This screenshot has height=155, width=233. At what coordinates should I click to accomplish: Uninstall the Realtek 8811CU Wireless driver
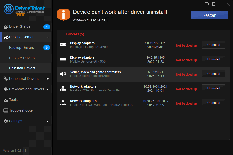click(x=214, y=103)
